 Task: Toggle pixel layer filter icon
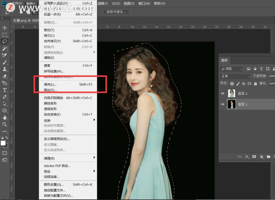(x=248, y=69)
